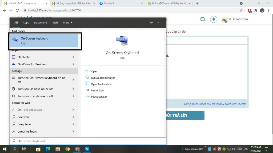Open Microsoft Store from the taskbar

(x=38, y=149)
